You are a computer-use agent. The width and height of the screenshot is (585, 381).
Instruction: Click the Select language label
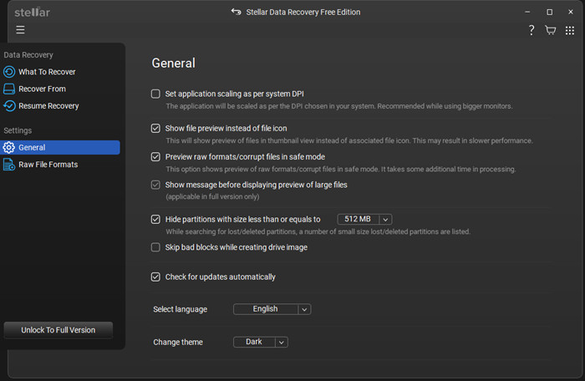181,309
